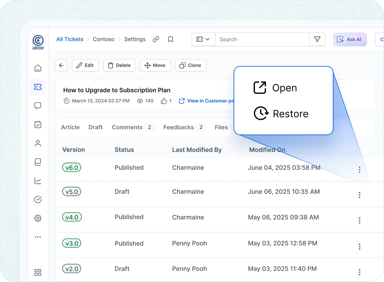Open the chat conversations sidebar icon
384x282 pixels.
click(x=38, y=106)
